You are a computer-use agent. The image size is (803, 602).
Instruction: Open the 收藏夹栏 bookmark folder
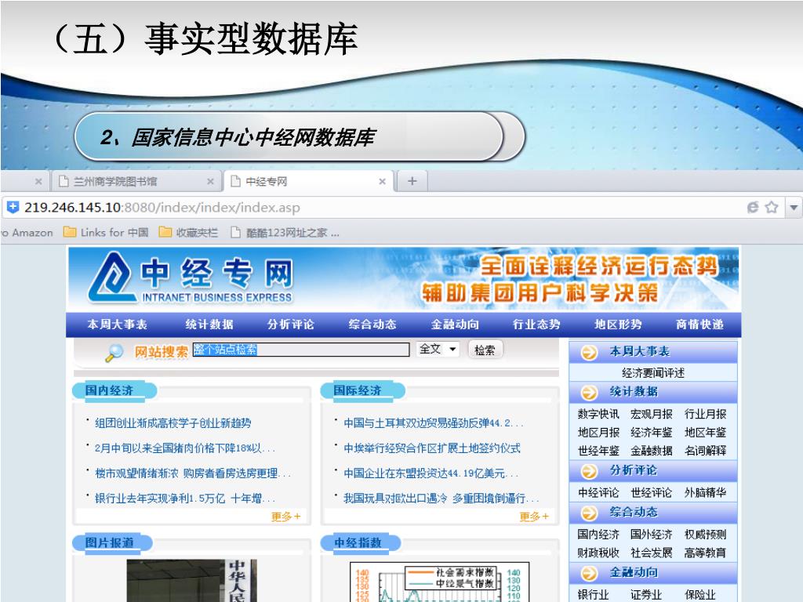click(188, 233)
